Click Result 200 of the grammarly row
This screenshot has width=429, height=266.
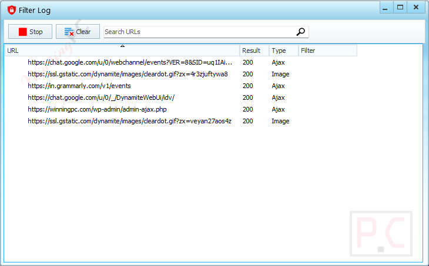(x=248, y=86)
